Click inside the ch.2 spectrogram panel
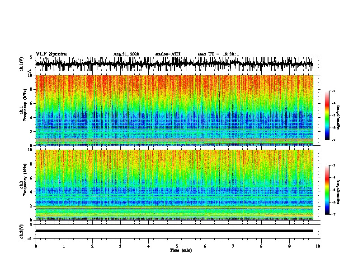The height and width of the screenshot is (276, 358). pyautogui.click(x=174, y=185)
